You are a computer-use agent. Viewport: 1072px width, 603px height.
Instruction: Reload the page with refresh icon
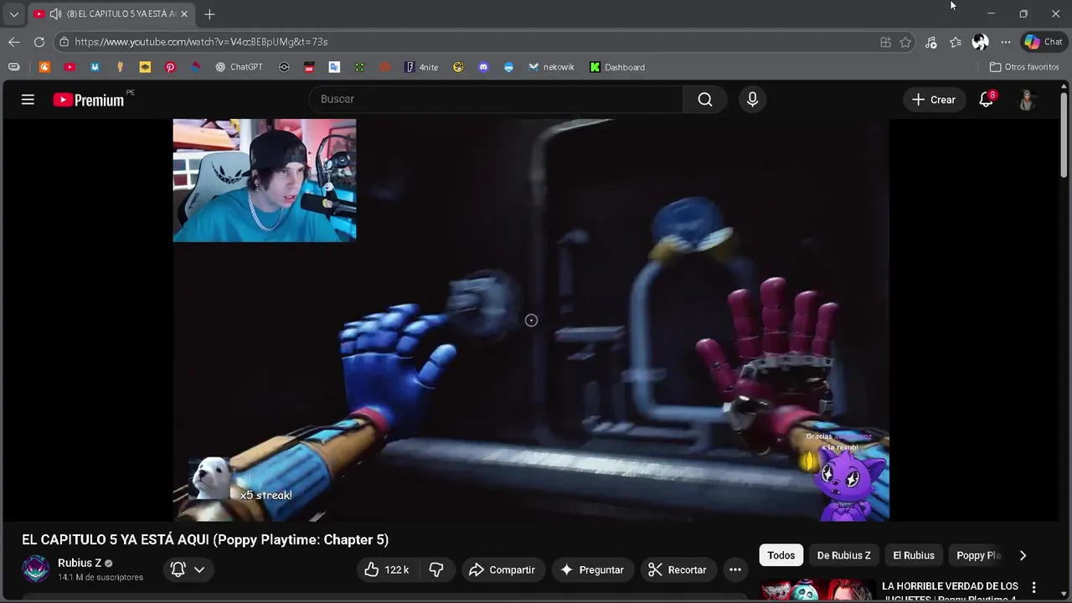pos(39,42)
